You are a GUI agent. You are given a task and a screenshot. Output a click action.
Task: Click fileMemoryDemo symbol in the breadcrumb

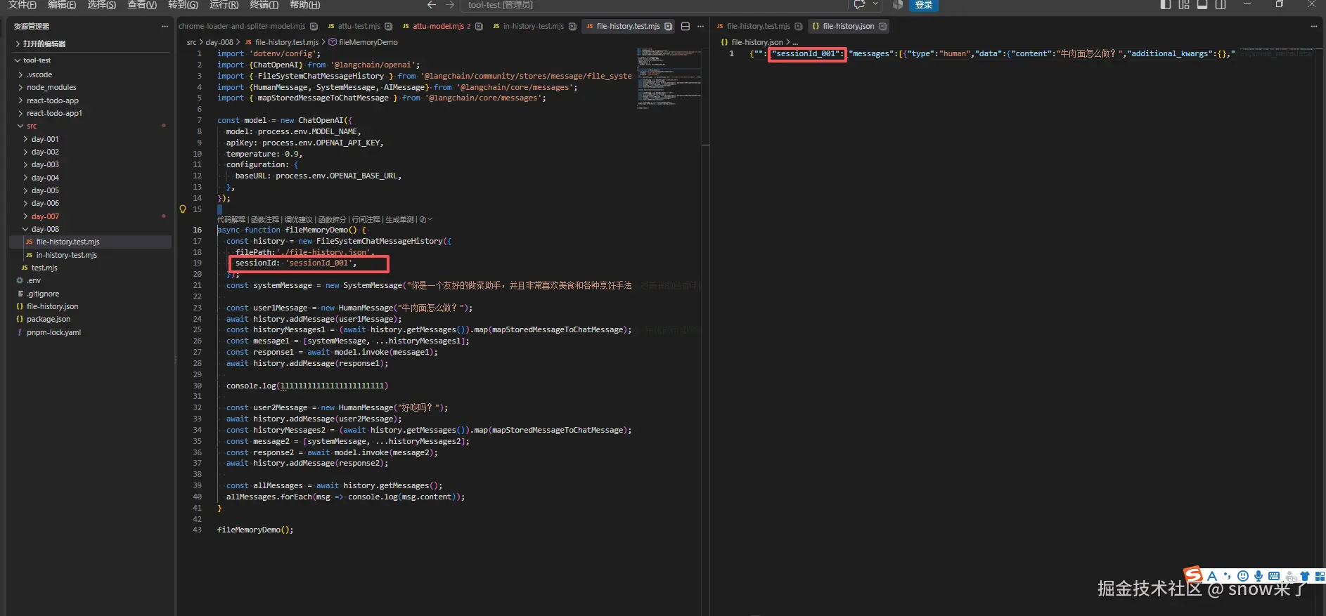coord(368,42)
